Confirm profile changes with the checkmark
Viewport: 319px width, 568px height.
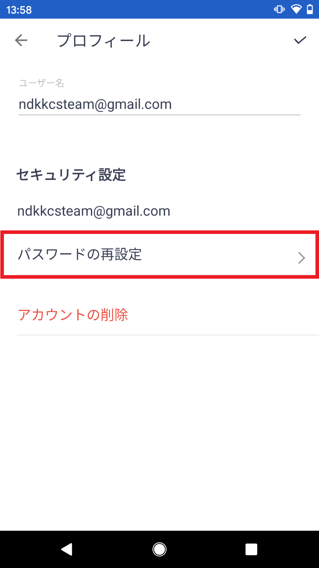(300, 40)
